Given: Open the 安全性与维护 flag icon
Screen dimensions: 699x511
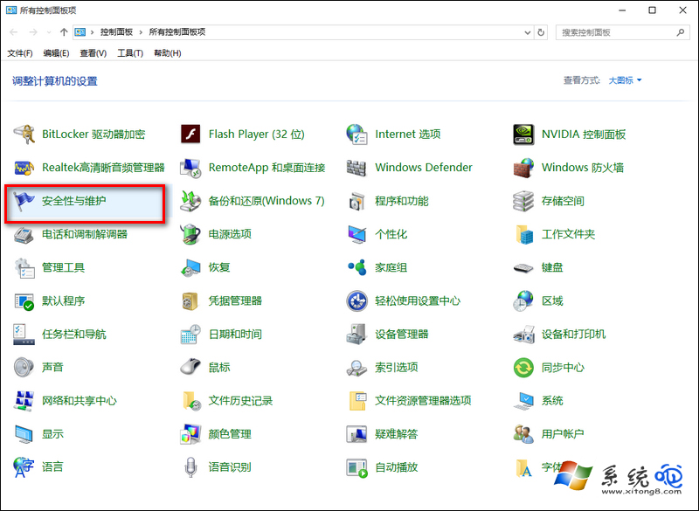Looking at the screenshot, I should coord(24,201).
